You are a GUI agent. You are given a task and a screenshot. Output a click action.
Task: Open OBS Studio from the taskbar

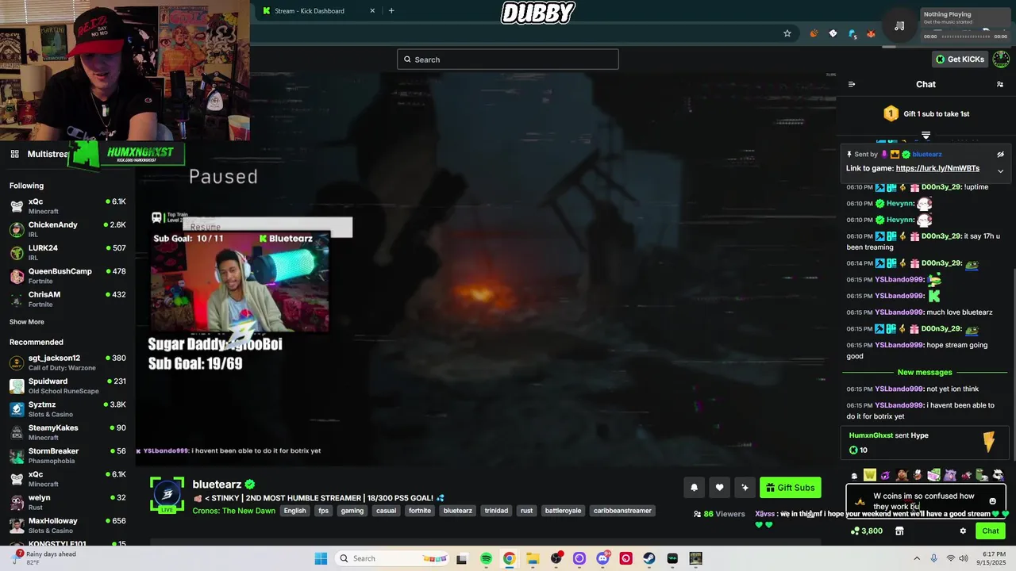click(x=556, y=558)
